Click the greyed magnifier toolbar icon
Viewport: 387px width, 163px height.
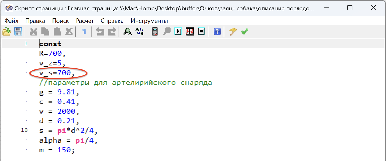(167, 32)
